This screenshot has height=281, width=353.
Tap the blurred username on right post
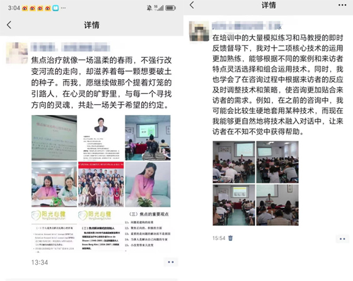tap(247, 26)
